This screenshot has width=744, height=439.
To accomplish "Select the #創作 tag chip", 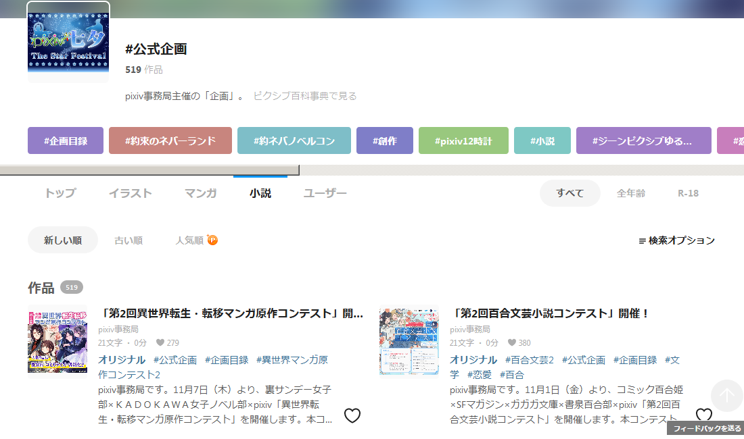I will click(385, 140).
